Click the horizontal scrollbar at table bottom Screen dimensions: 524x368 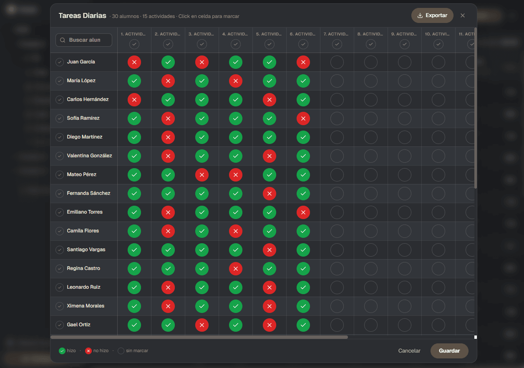click(199, 337)
